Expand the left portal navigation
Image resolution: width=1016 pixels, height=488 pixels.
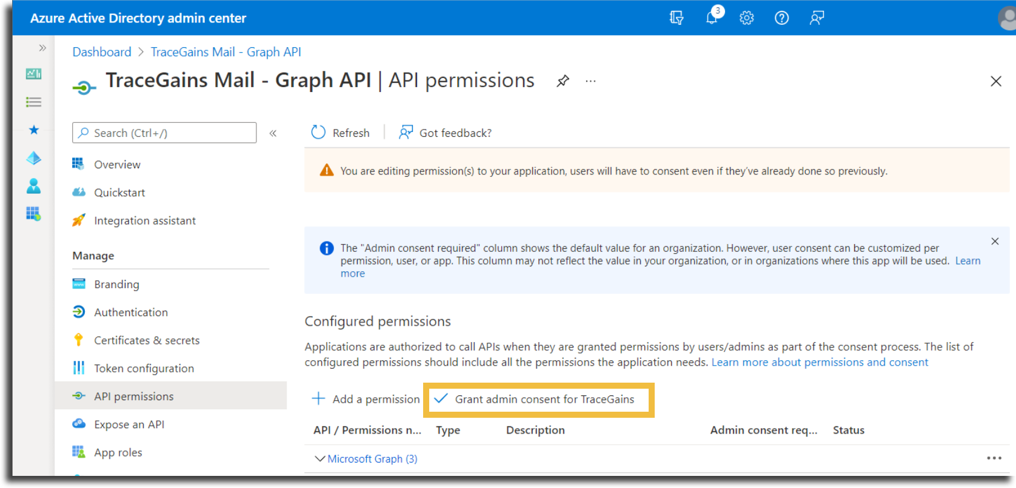(42, 48)
